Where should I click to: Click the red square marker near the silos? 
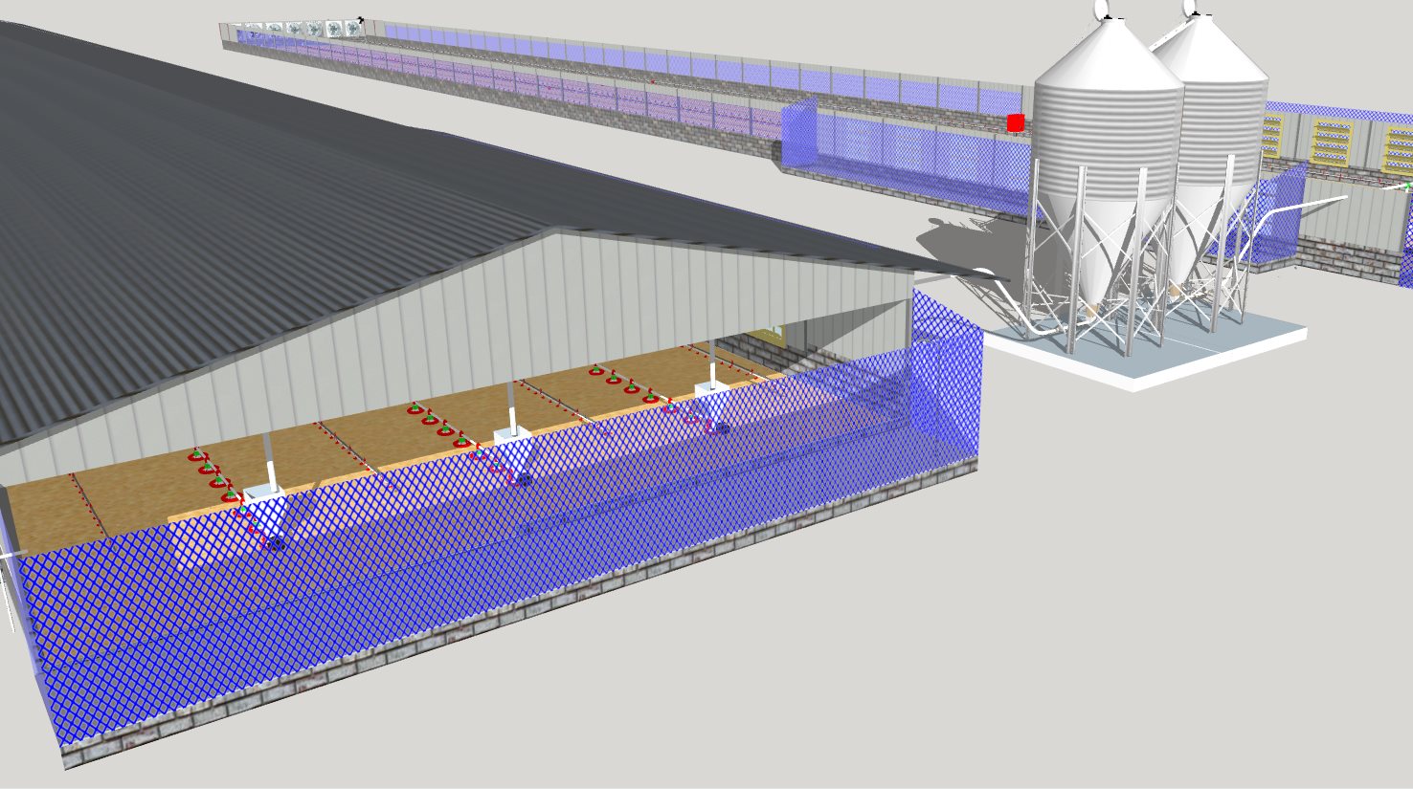tap(1016, 122)
